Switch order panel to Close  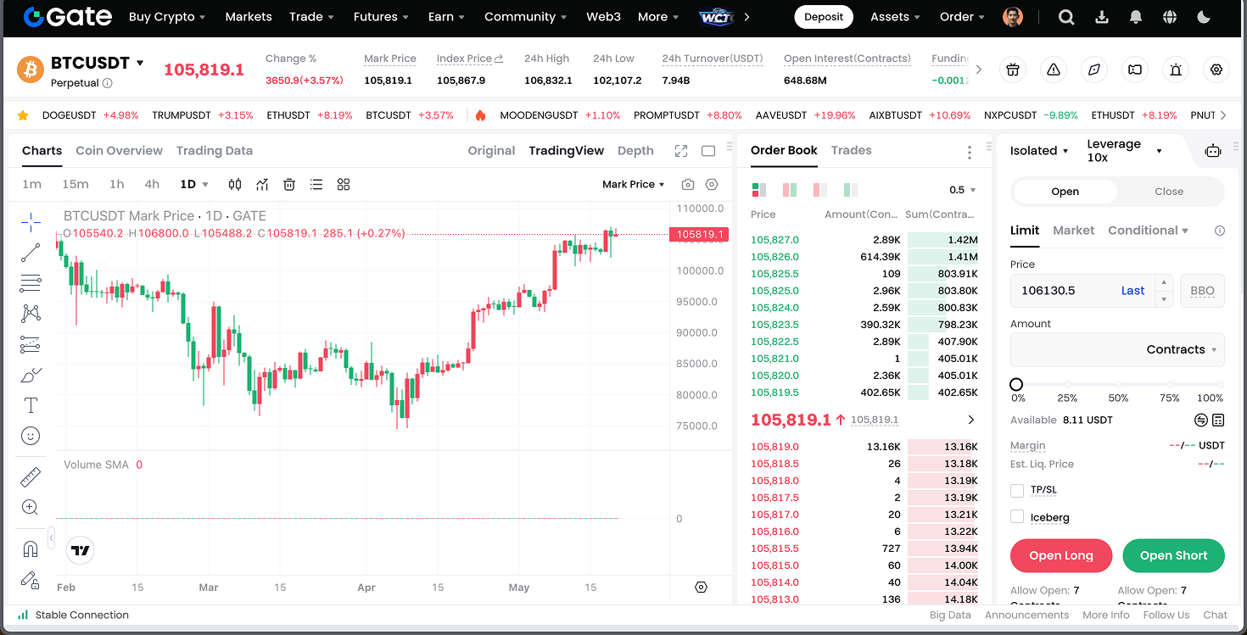pos(1168,192)
